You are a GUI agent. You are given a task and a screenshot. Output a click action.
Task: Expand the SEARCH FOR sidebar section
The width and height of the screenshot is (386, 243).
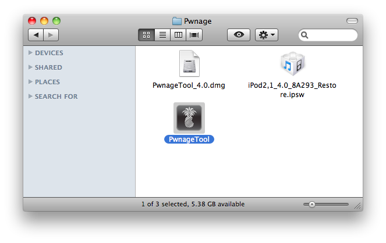(x=30, y=96)
